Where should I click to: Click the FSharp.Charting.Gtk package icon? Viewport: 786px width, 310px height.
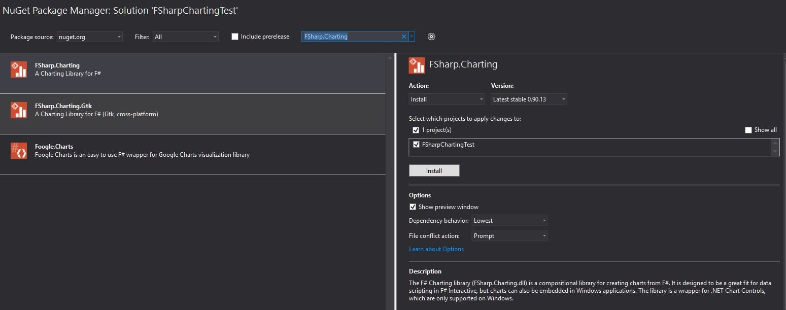[19, 110]
